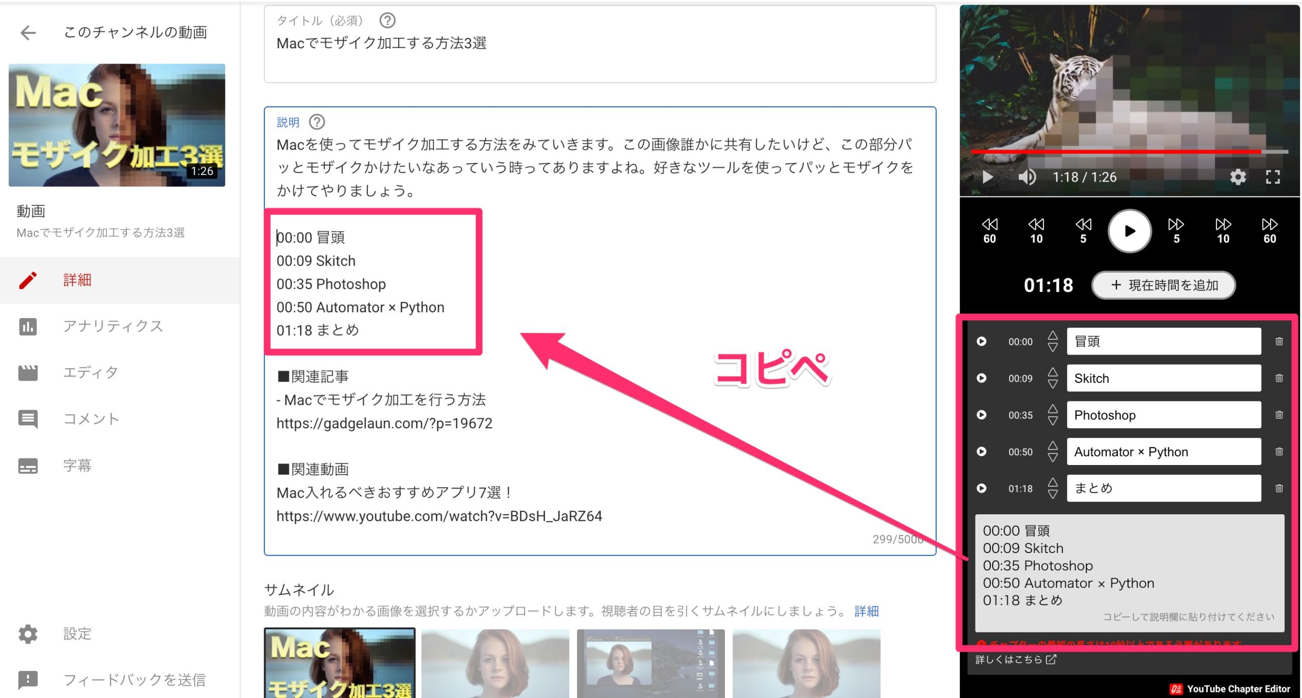
Task: Open the player settings gear
Action: (x=1238, y=177)
